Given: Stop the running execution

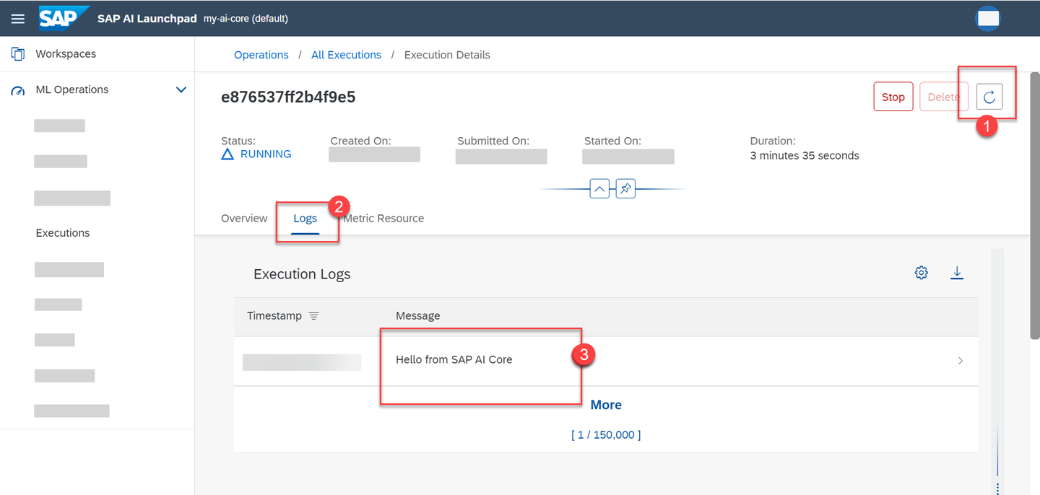Looking at the screenshot, I should 893,97.
